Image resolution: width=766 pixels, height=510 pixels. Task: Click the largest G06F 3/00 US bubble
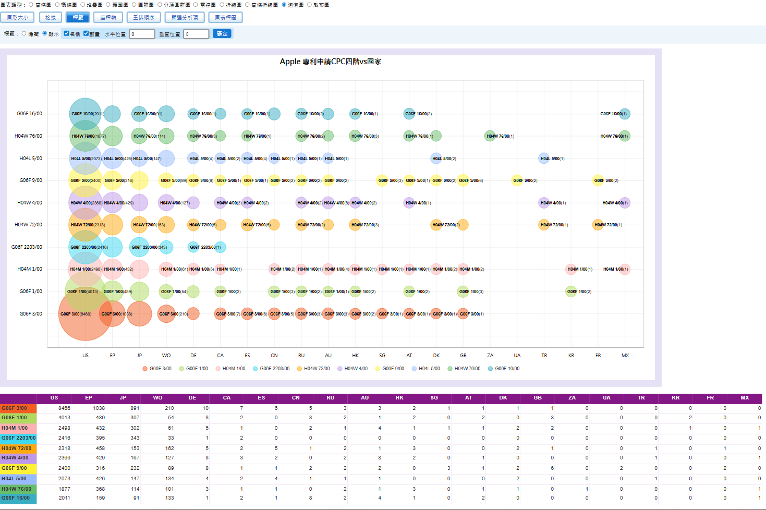[x=84, y=314]
